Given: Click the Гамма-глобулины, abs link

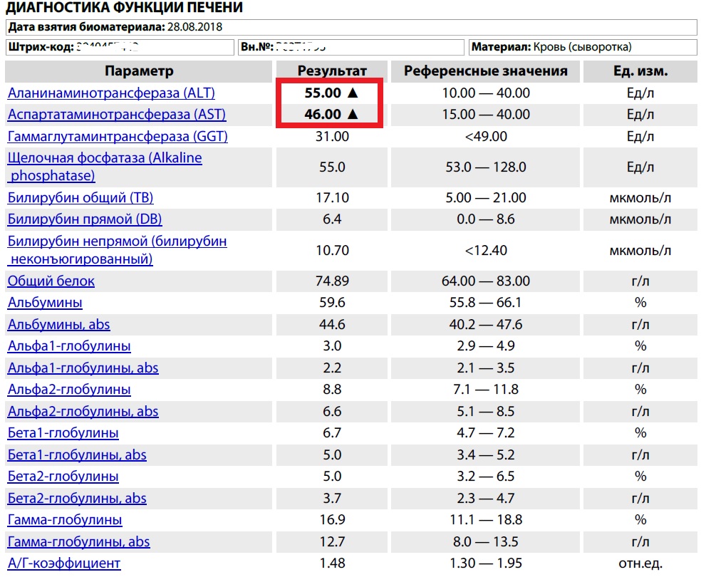Looking at the screenshot, I should (78, 541).
